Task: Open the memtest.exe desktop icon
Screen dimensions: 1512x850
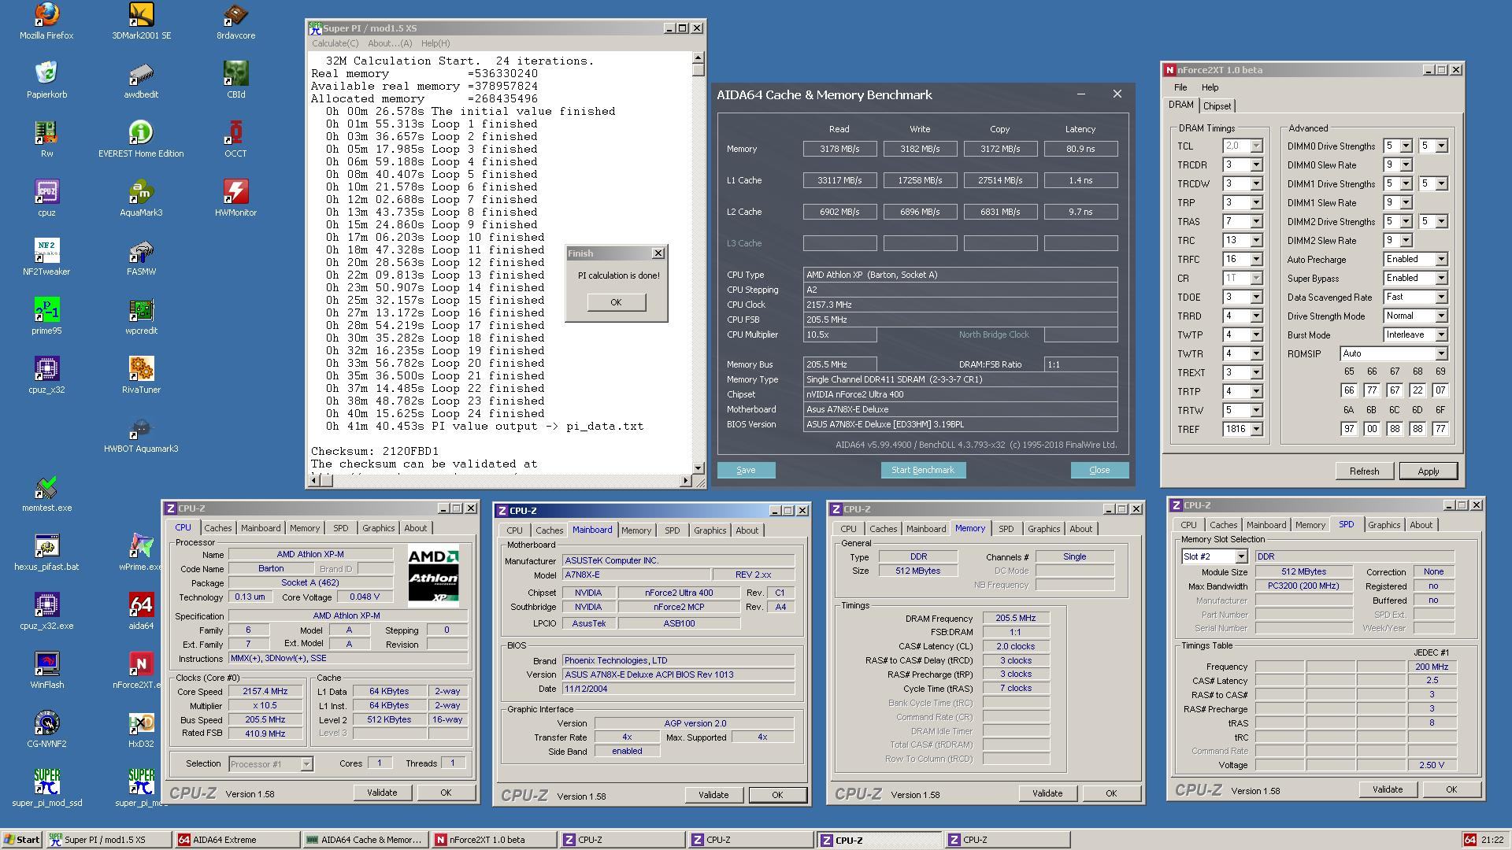Action: [x=46, y=493]
